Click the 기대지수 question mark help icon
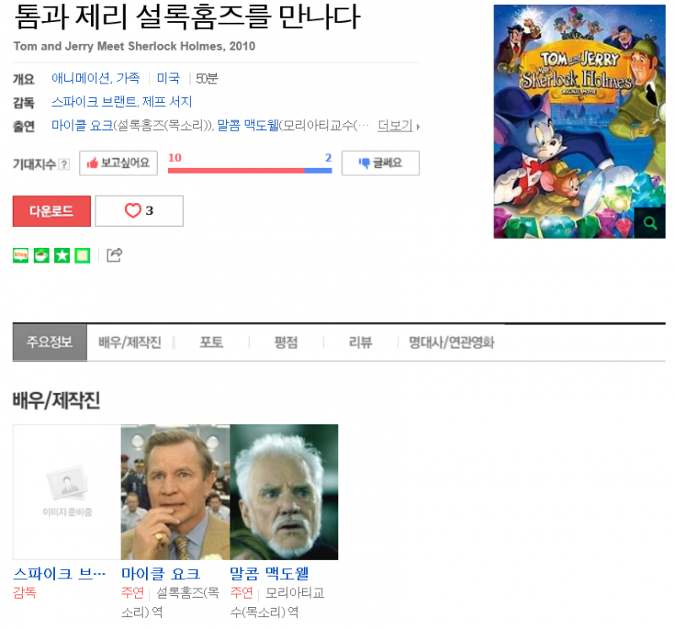The image size is (675, 629). 64,164
